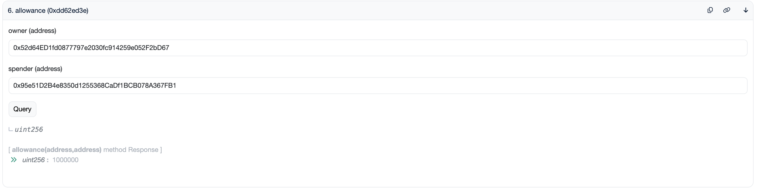This screenshot has height=188, width=757.
Task: Click the bold allowance(address,address) response text
Action: click(x=57, y=150)
